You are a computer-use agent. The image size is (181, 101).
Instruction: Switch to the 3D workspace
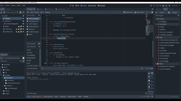point(77,6)
